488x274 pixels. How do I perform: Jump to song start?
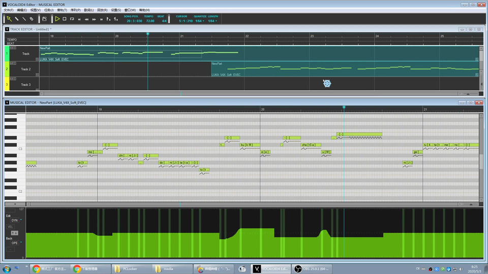point(79,19)
